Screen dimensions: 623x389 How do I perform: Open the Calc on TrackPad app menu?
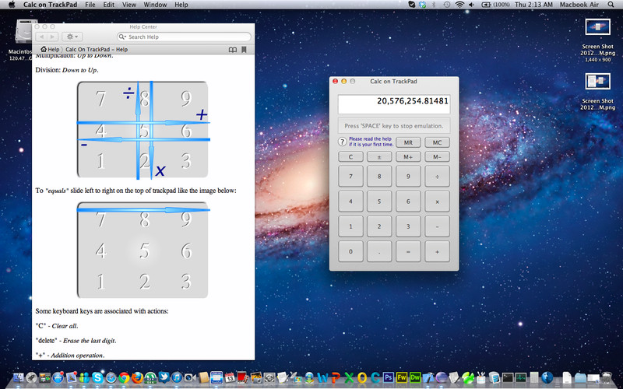click(50, 5)
